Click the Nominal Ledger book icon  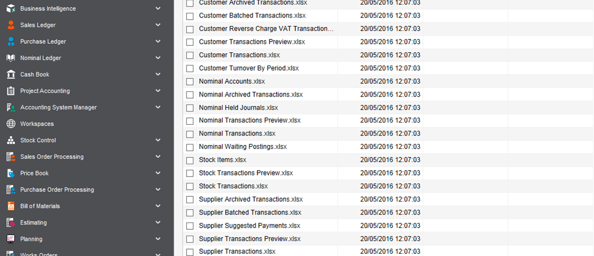(x=11, y=58)
